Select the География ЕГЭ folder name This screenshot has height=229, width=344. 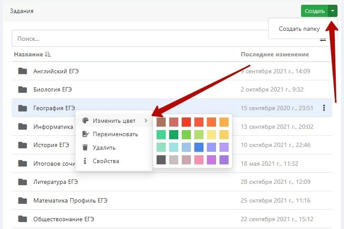point(54,108)
